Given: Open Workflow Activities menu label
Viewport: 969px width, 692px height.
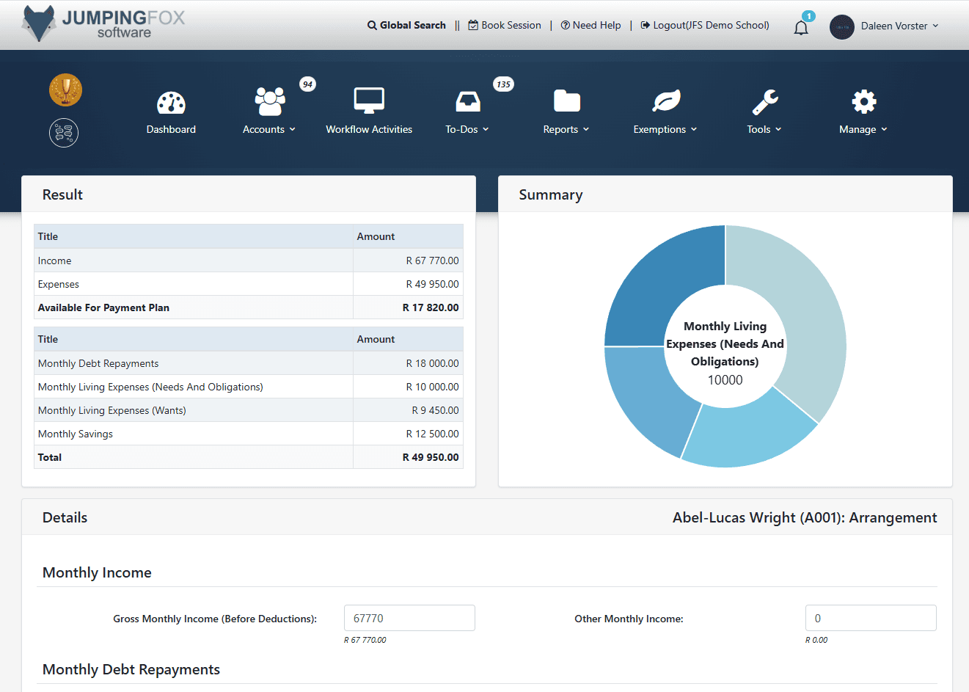Looking at the screenshot, I should [369, 129].
